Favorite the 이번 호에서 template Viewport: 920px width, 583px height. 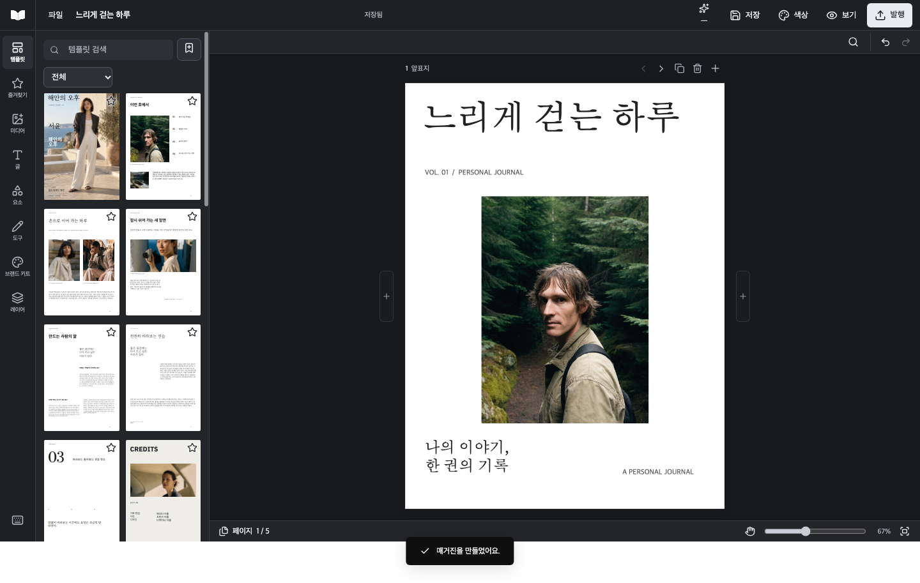pos(192,101)
